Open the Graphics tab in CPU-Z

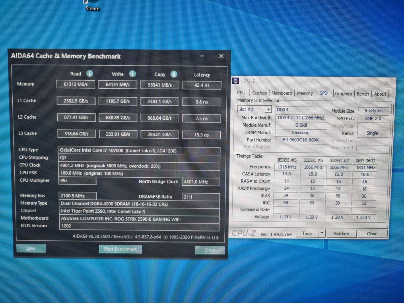click(x=343, y=94)
